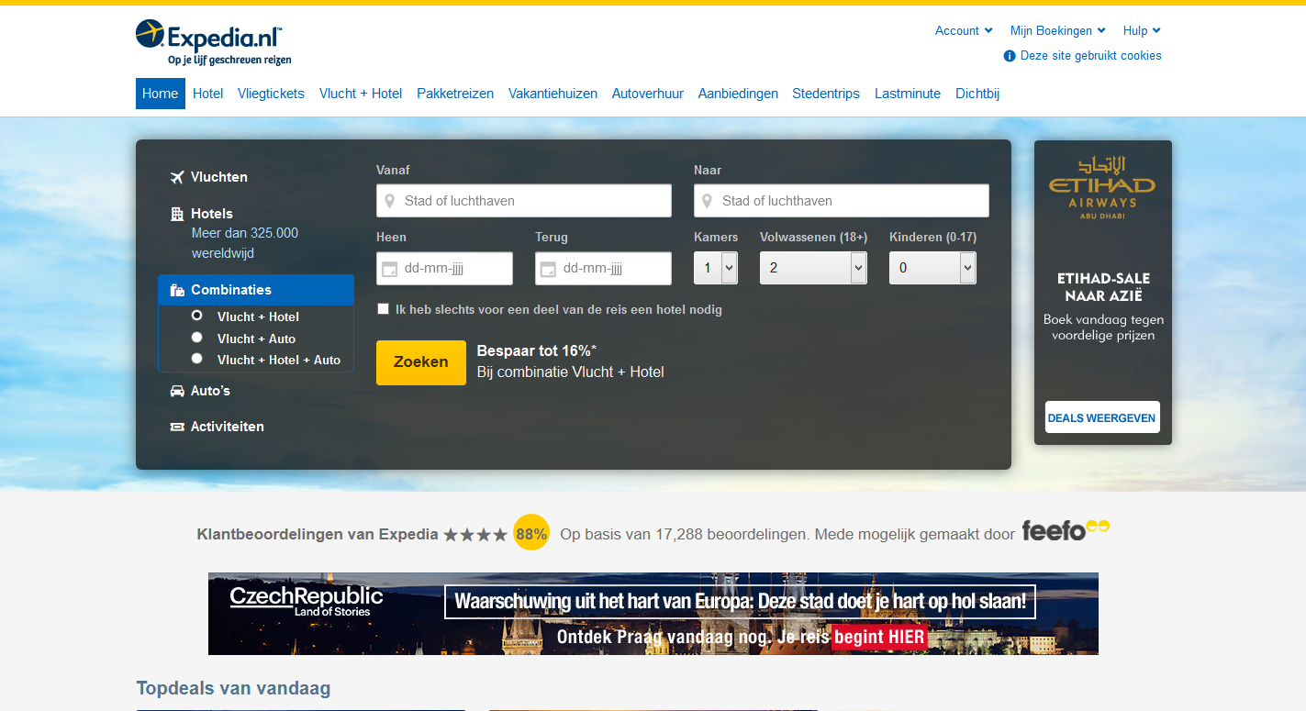Open the Lastminute navigation item
This screenshot has height=711, width=1306.
(908, 94)
